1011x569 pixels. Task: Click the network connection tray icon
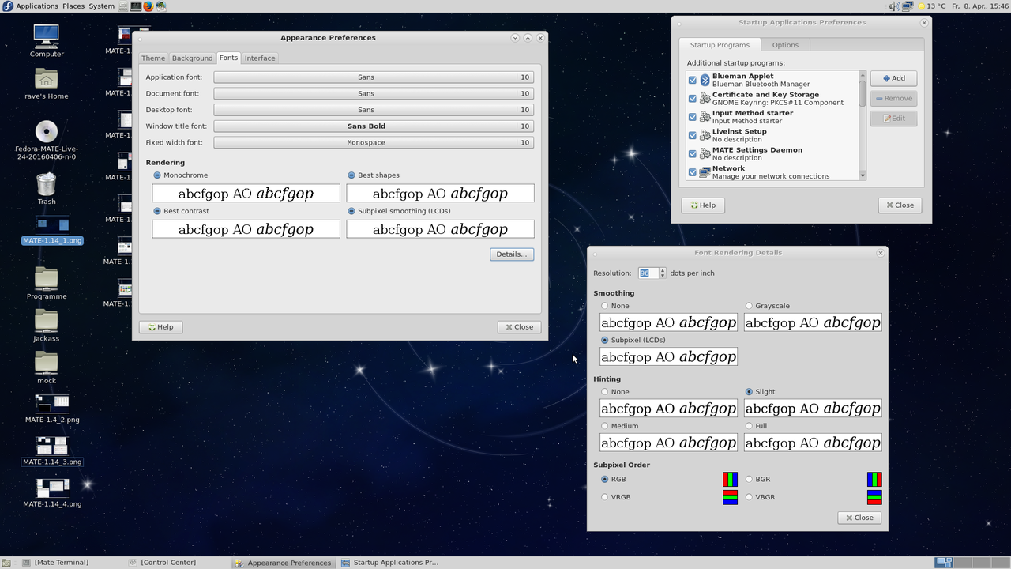tap(908, 6)
